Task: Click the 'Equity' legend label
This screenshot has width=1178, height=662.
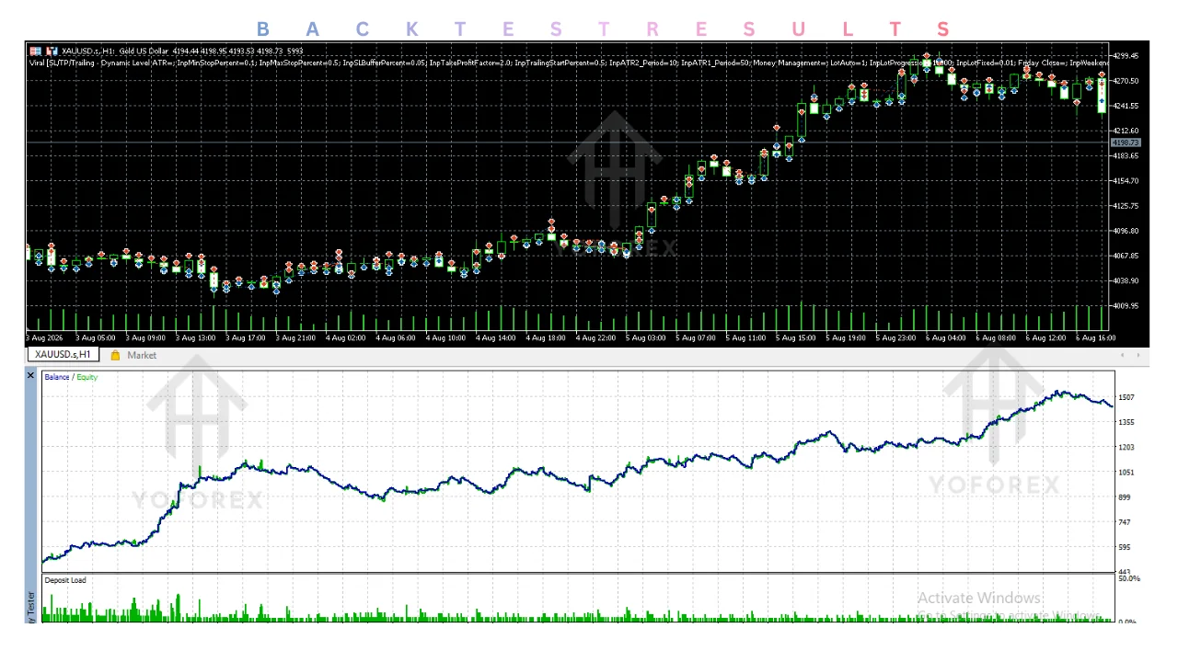Action: coord(87,377)
